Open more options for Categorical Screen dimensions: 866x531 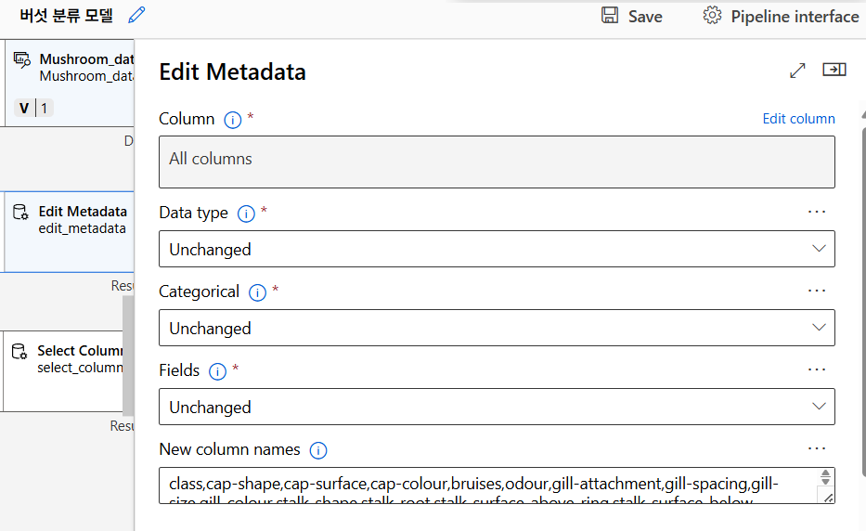(x=817, y=291)
